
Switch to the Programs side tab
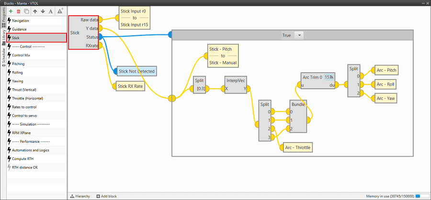3,18
